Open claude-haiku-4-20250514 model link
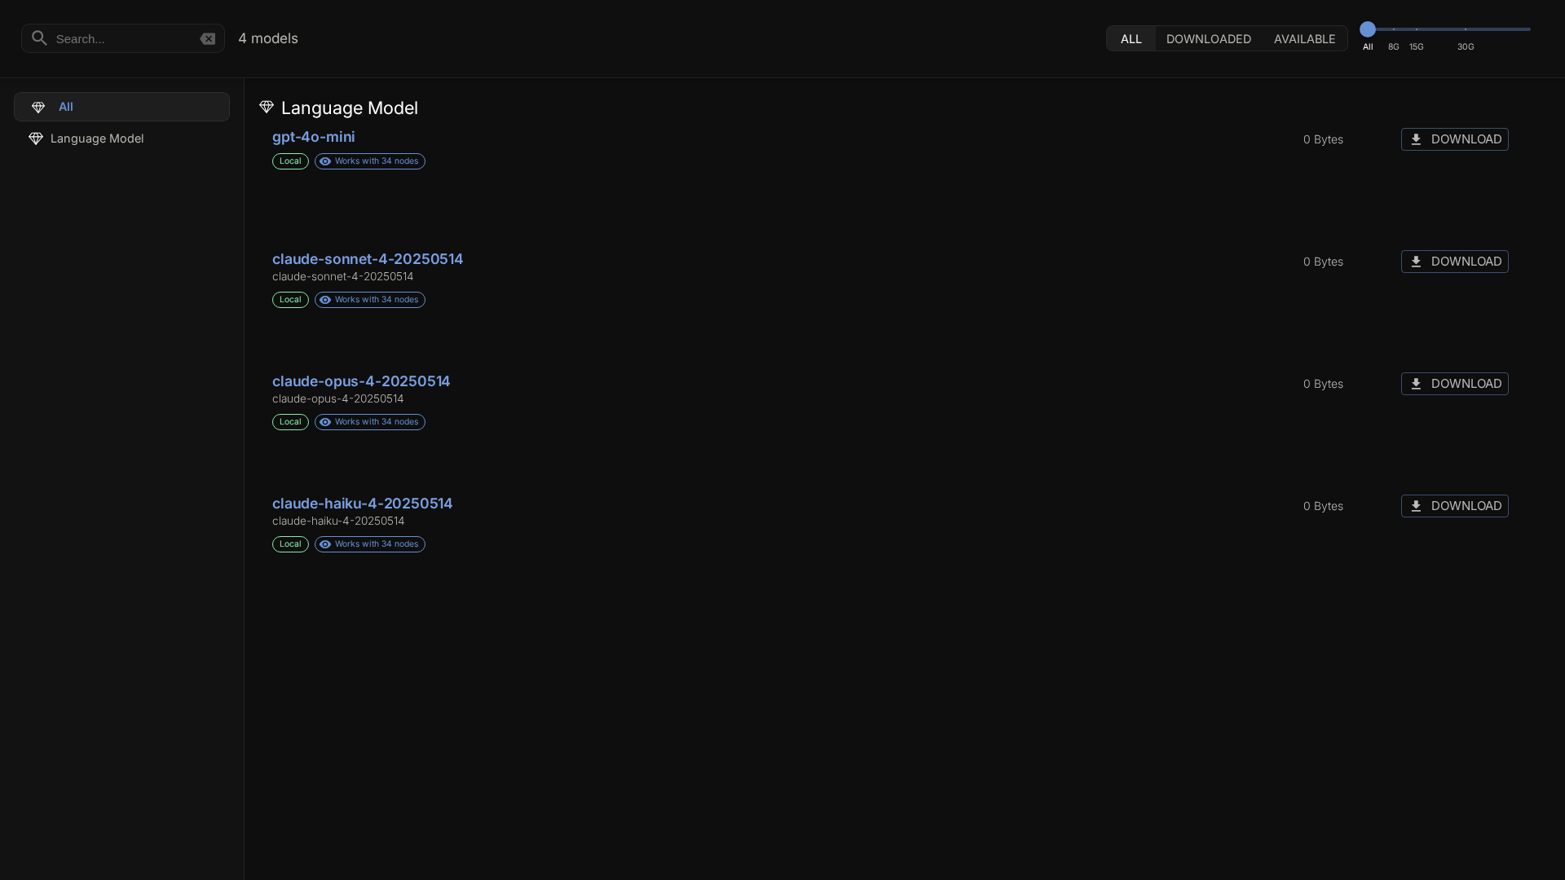 point(362,504)
